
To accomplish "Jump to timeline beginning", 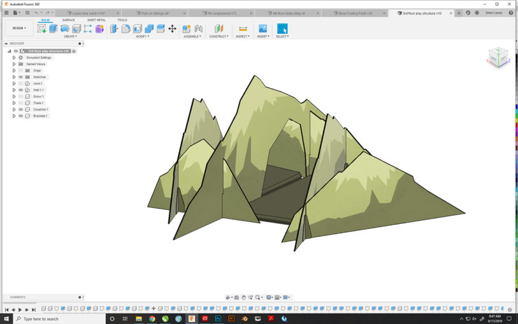I will point(6,310).
